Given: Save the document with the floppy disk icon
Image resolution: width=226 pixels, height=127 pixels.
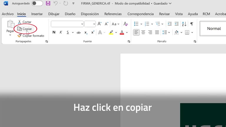Looking at the screenshot, I should 48,3.
